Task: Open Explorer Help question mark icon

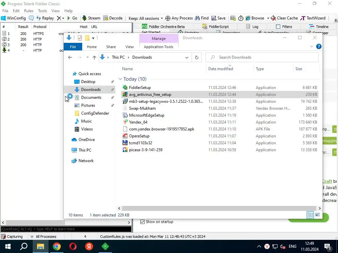Action: (x=319, y=46)
